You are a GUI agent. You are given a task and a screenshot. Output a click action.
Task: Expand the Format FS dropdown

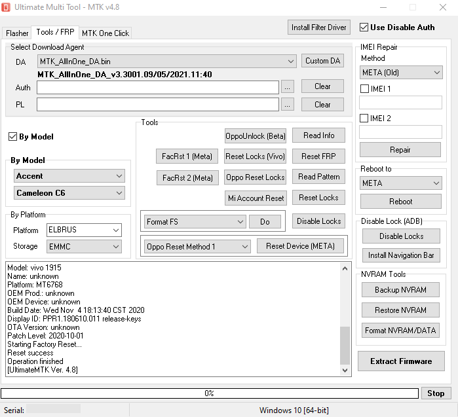[195, 222]
